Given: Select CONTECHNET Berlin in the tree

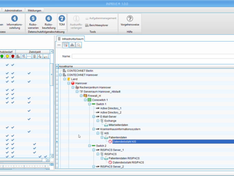Looking at the screenshot, I should [x=80, y=71].
